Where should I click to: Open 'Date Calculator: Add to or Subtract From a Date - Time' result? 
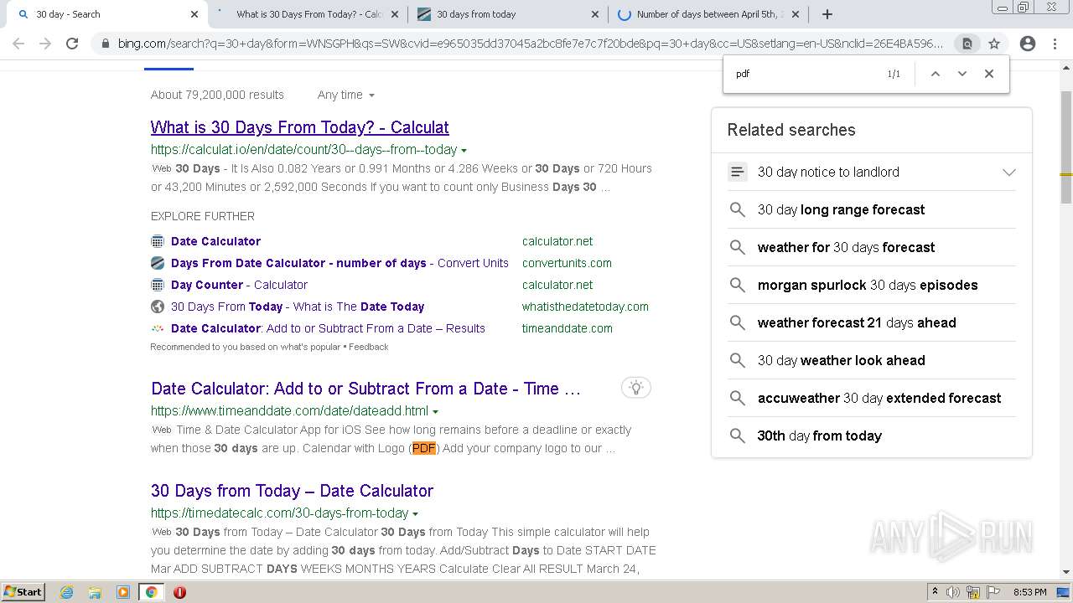coord(365,389)
